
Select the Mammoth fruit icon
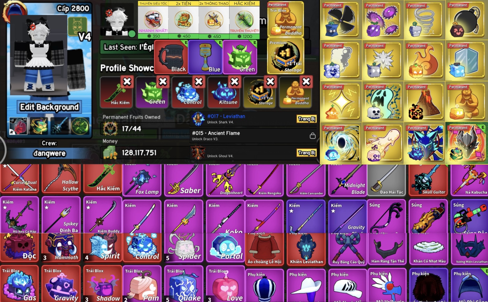62,247
